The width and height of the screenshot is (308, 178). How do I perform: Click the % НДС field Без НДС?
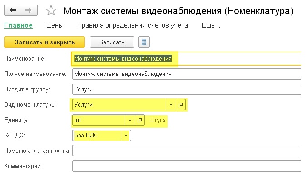tap(97, 136)
